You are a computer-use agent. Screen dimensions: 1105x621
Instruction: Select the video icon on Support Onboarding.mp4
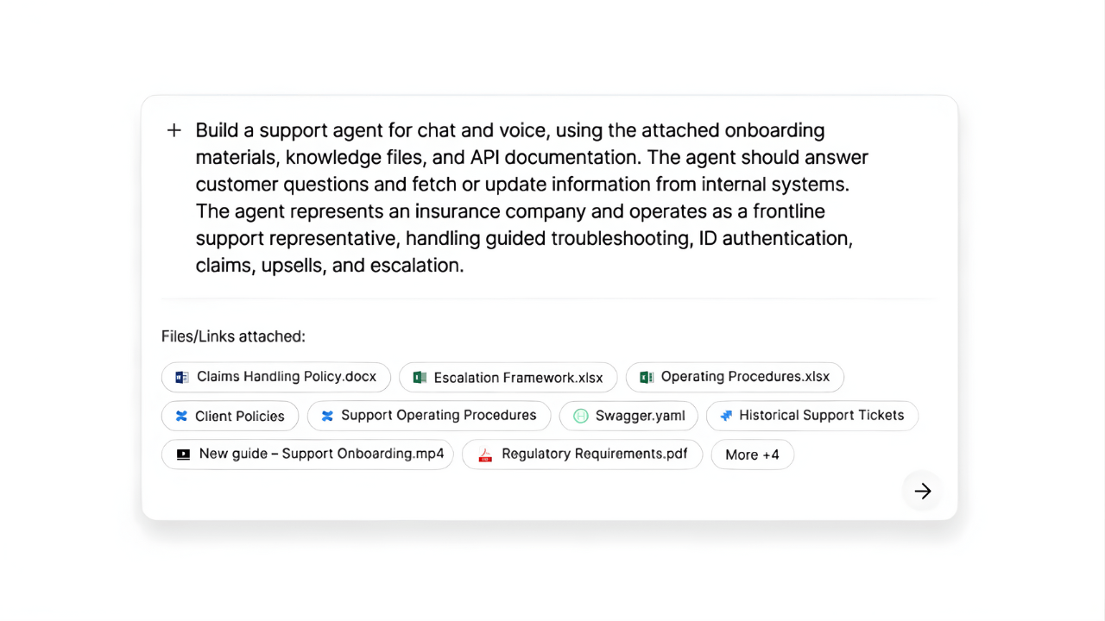(x=182, y=454)
